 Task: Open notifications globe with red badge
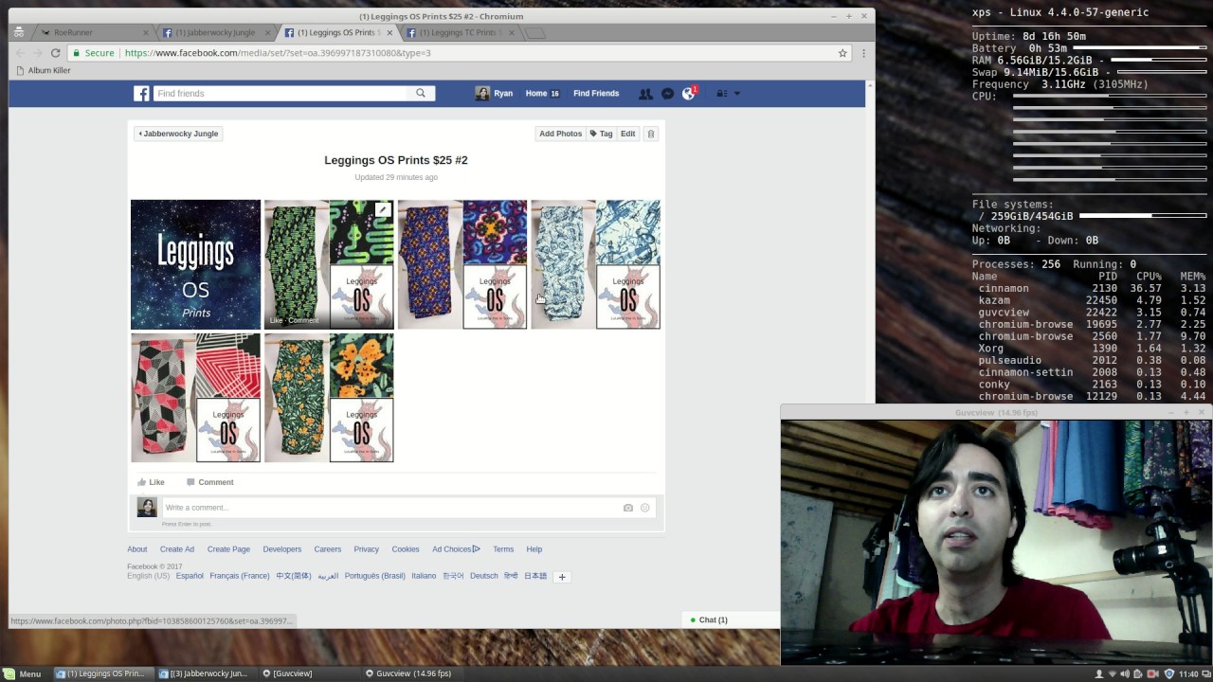[x=689, y=94]
